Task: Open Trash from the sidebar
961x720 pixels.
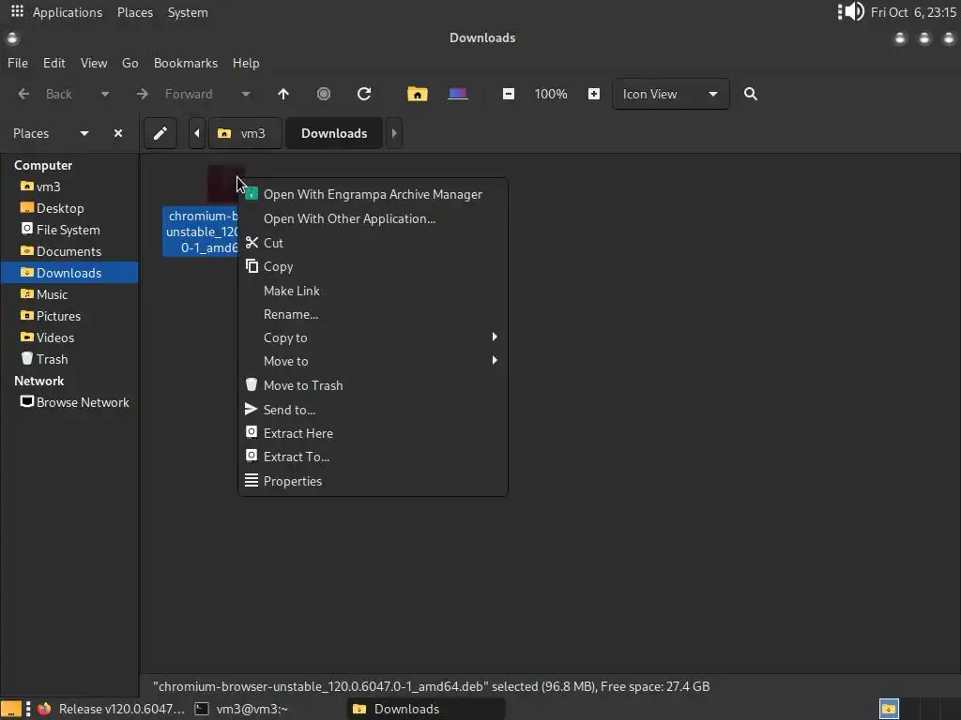Action: point(69,359)
